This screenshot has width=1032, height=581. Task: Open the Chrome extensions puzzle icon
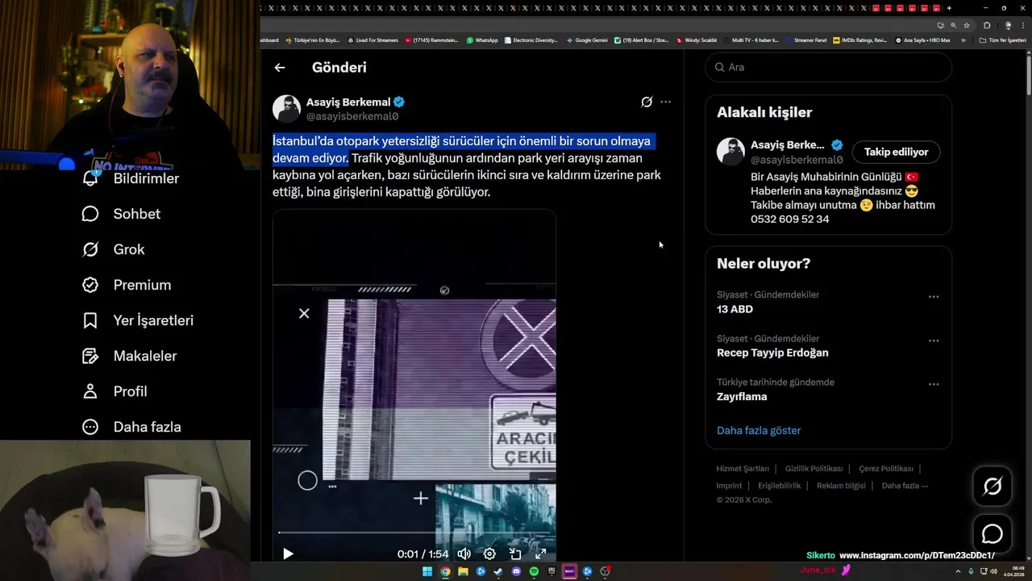(x=987, y=25)
